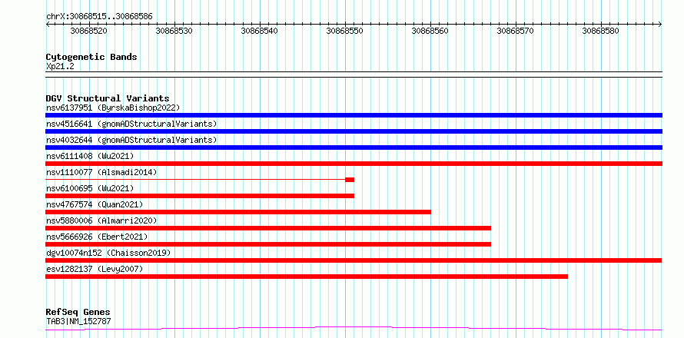The image size is (684, 338).
Task: Click the red bar for nsv6100695
Action: point(200,196)
